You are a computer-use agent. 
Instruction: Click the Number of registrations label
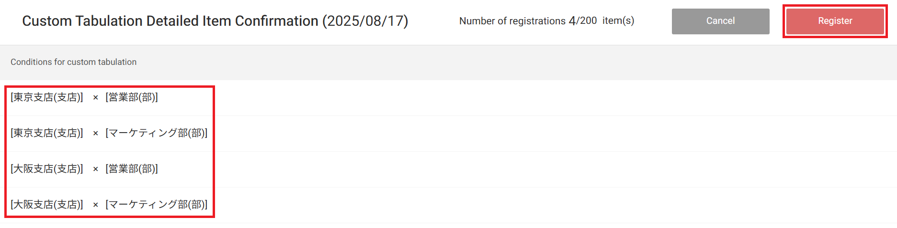[512, 21]
